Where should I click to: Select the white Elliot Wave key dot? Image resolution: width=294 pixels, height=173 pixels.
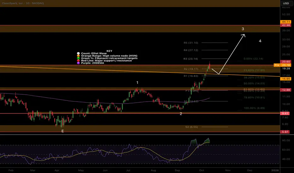pyautogui.click(x=78, y=53)
